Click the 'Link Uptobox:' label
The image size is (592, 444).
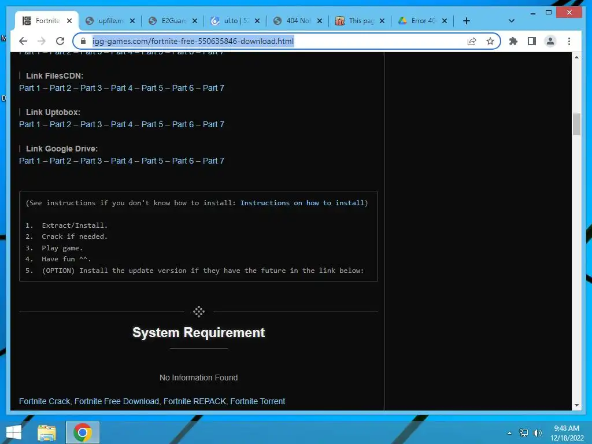pyautogui.click(x=53, y=112)
